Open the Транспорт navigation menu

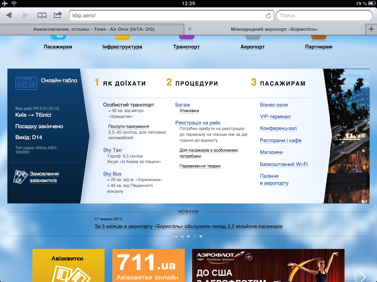point(186,47)
